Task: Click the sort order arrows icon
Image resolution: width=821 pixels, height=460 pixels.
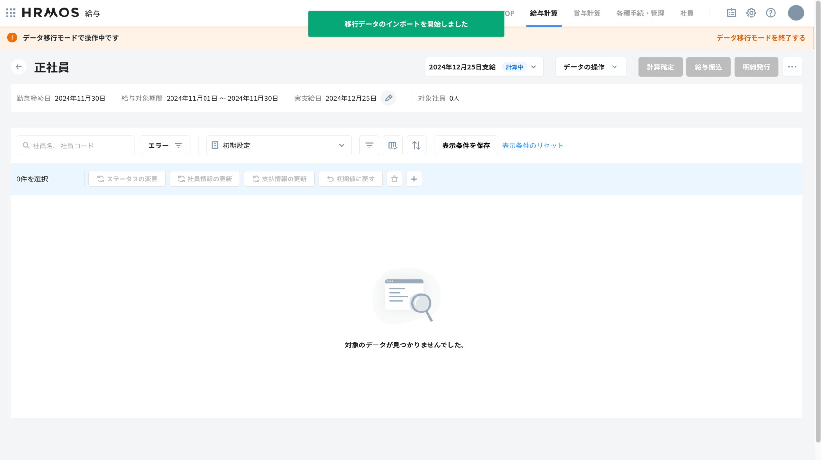Action: [416, 146]
